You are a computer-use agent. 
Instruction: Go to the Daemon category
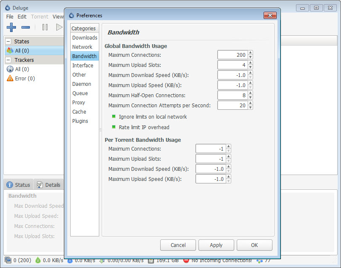click(85, 84)
